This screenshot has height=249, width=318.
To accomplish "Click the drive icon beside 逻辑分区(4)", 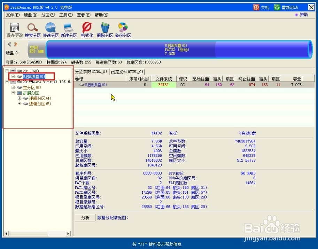I will [25, 98].
